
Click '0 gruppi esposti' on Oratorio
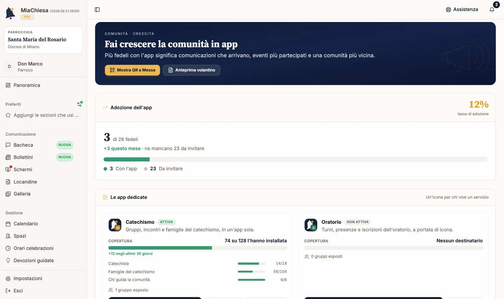[x=323, y=257]
